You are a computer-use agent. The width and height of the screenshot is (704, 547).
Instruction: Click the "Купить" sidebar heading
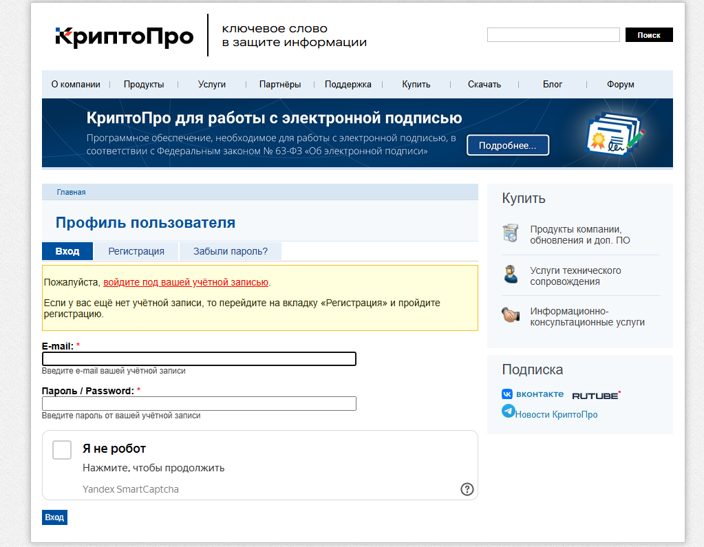pos(524,198)
